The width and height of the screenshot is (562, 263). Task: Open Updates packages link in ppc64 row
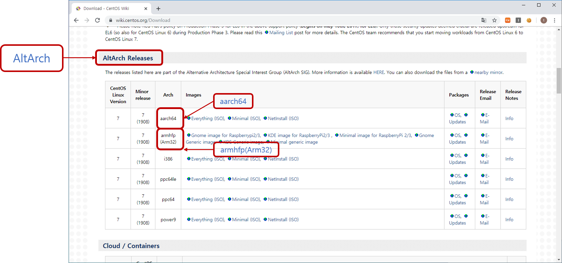coord(457,203)
